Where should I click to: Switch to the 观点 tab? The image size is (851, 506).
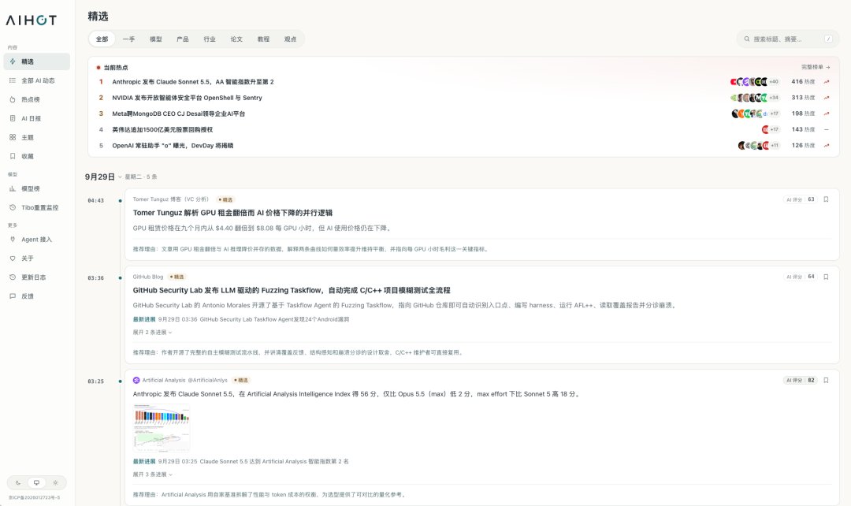290,39
